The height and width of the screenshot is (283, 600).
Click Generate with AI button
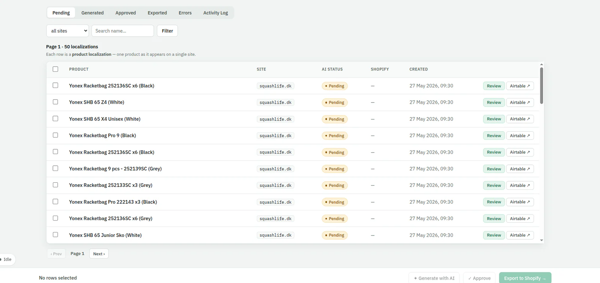(434, 278)
